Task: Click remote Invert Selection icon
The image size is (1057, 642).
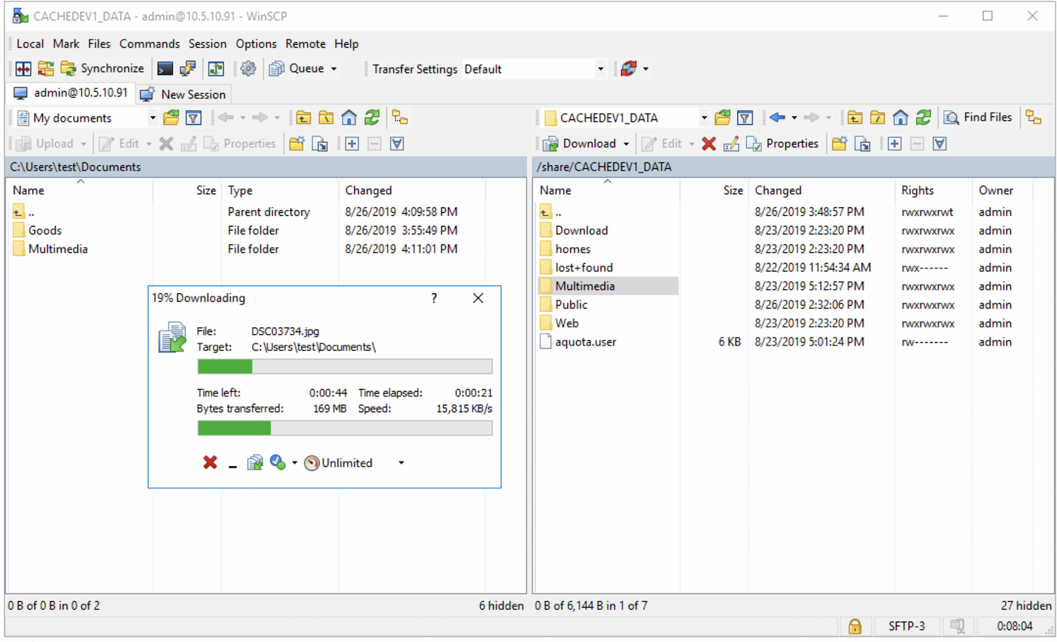Action: click(x=940, y=144)
